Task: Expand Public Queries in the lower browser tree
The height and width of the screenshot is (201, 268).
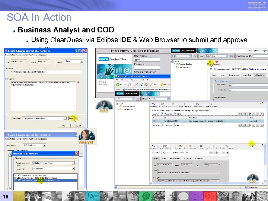Action: coord(119,109)
